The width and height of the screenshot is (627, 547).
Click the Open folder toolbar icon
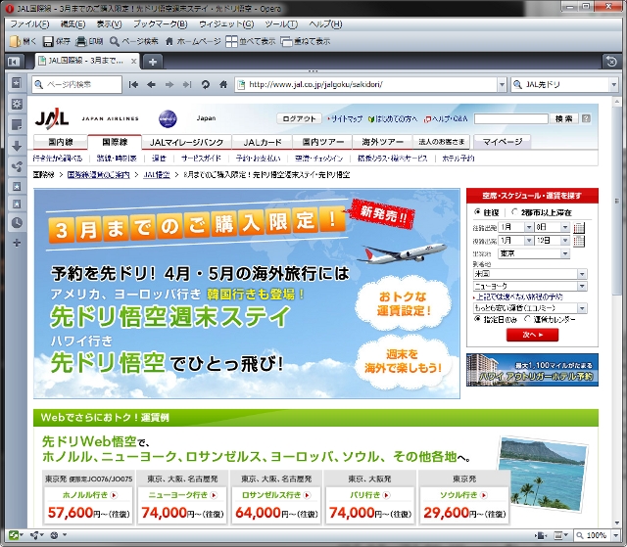(15, 41)
